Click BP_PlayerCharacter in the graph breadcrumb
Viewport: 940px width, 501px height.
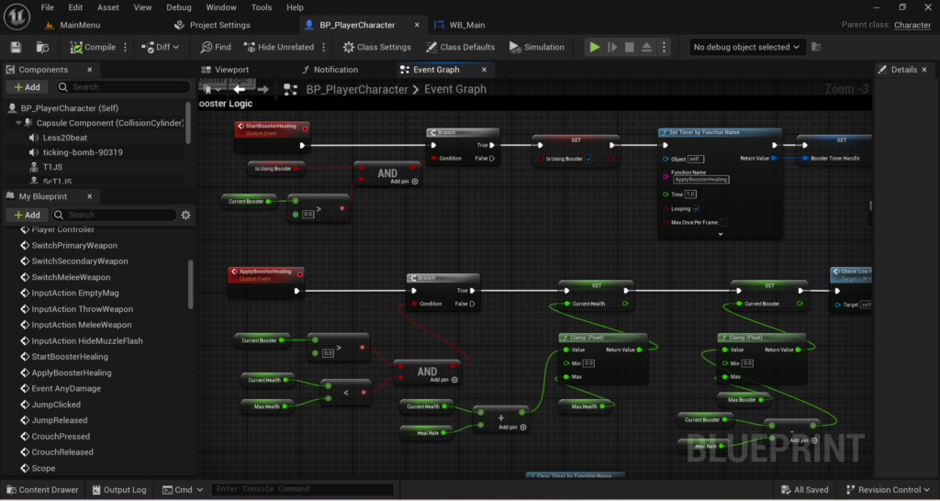[357, 89]
